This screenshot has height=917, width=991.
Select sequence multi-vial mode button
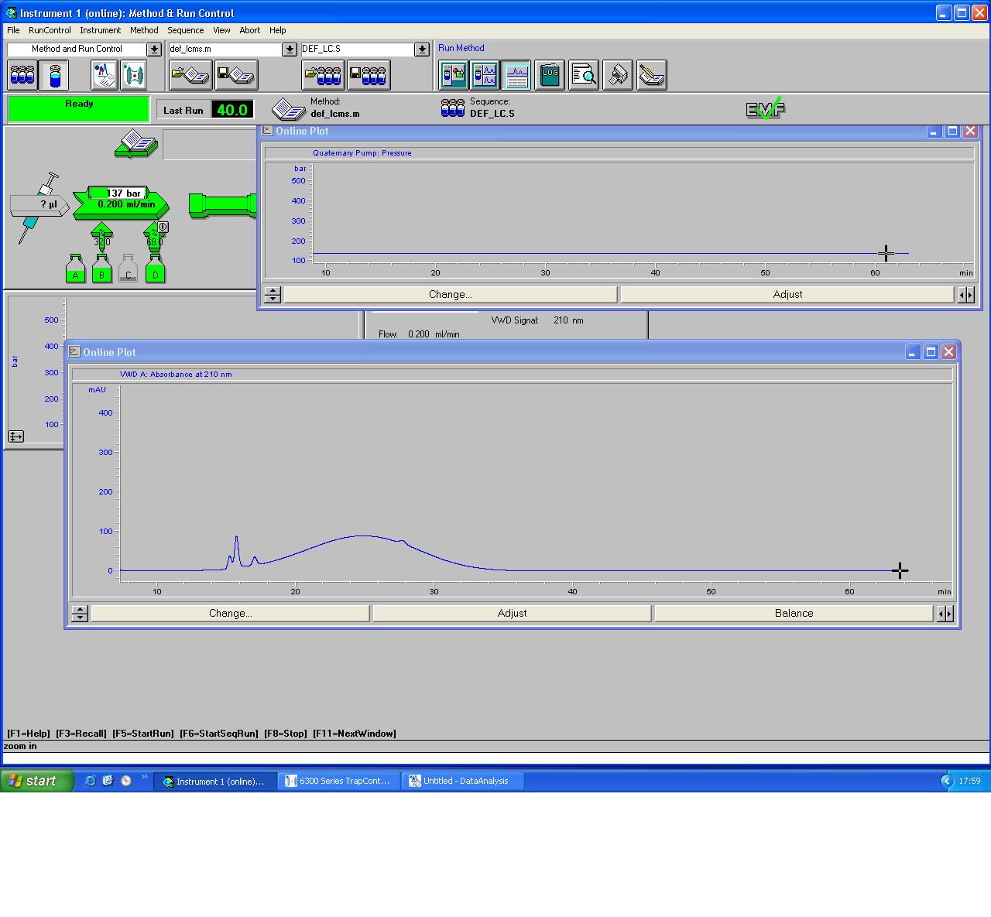pyautogui.click(x=22, y=75)
